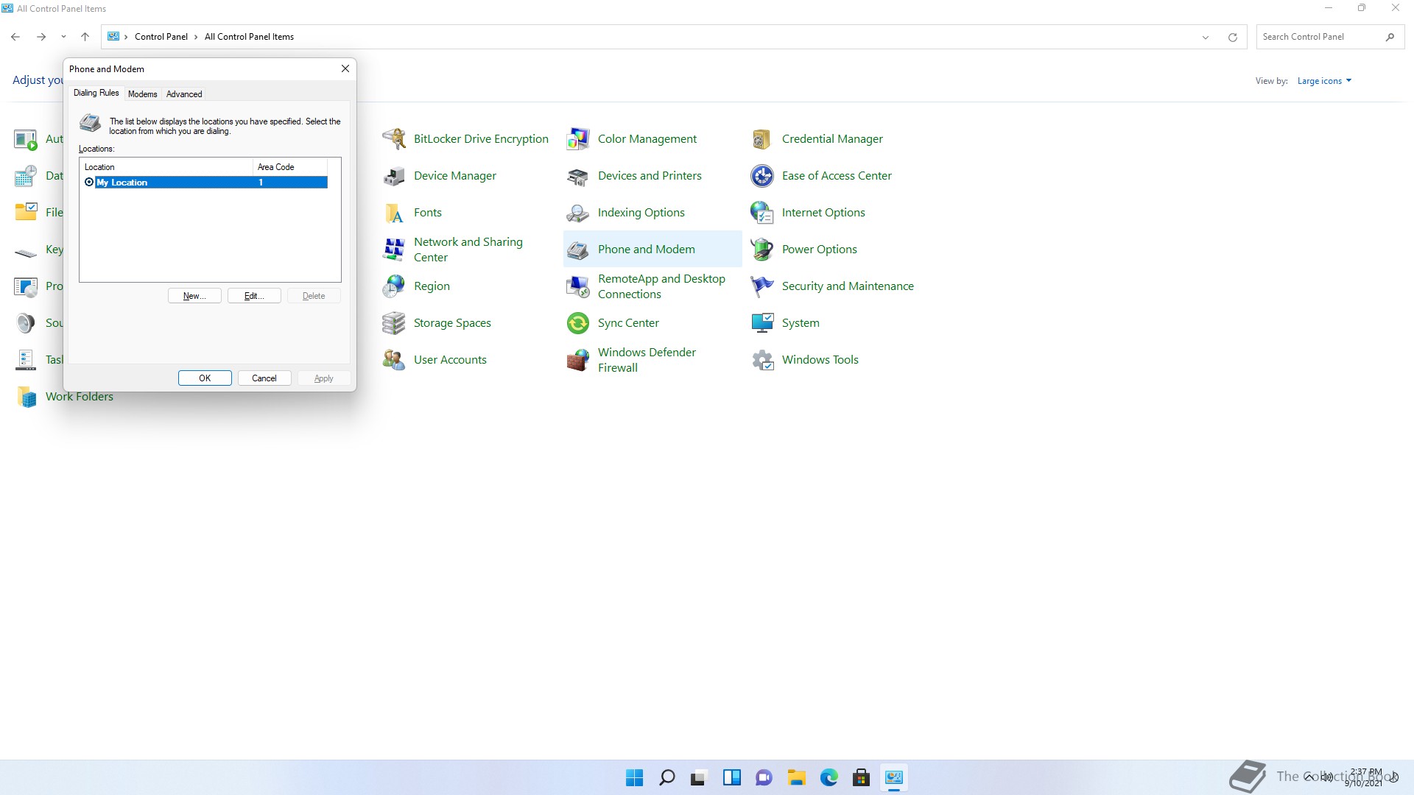Open Chat icon on taskbar
1414x795 pixels.
coord(764,777)
